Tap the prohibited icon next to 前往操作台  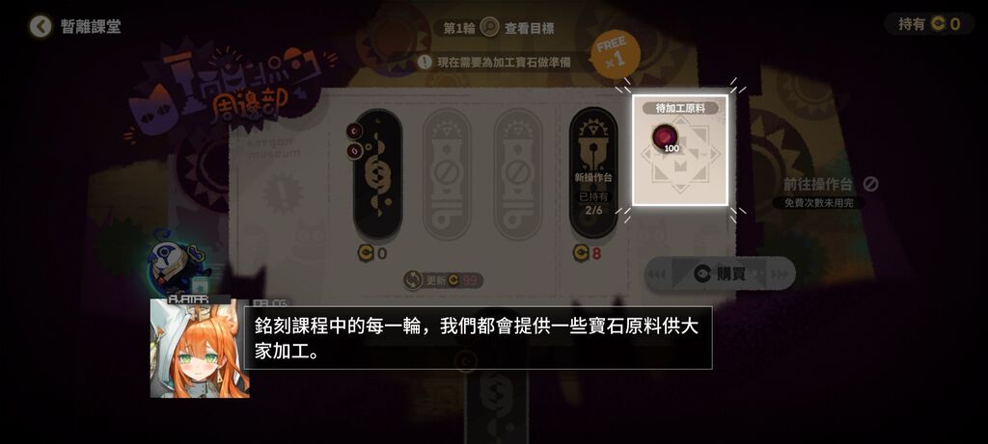tap(870, 184)
